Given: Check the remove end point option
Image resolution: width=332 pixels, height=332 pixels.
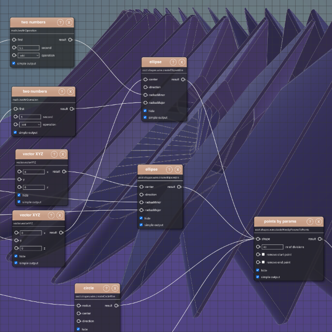Looking at the screenshot, I should coord(263,262).
